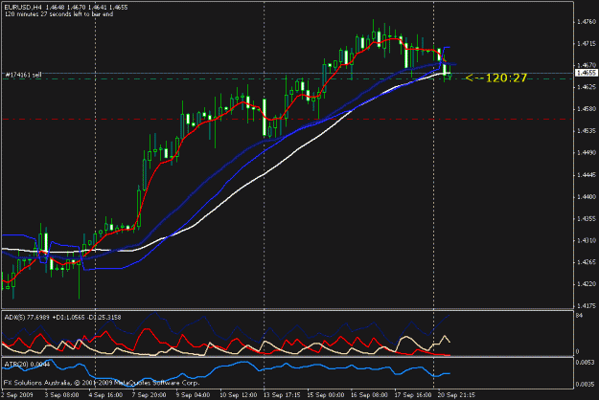This screenshot has height=400, width=599.
Task: Click the 20 Sep 21:15 time label
Action: pos(456,395)
